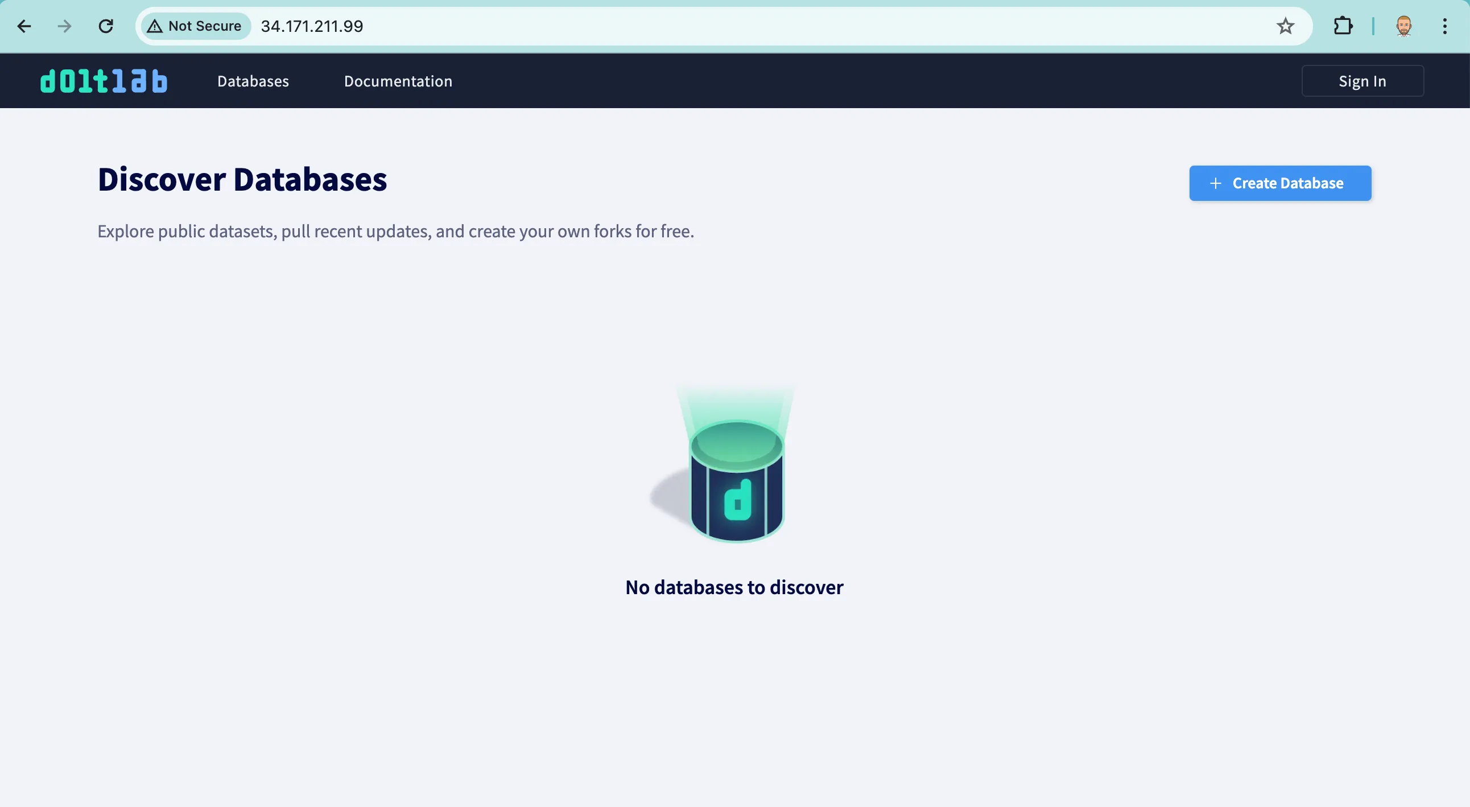1470x807 pixels.
Task: Click the Not Secure warning triangle
Action: click(155, 26)
